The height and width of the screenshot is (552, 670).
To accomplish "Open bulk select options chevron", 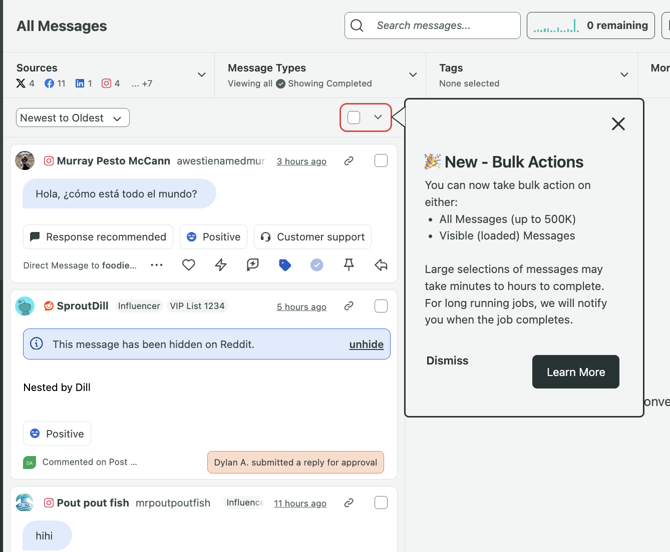I will [378, 117].
